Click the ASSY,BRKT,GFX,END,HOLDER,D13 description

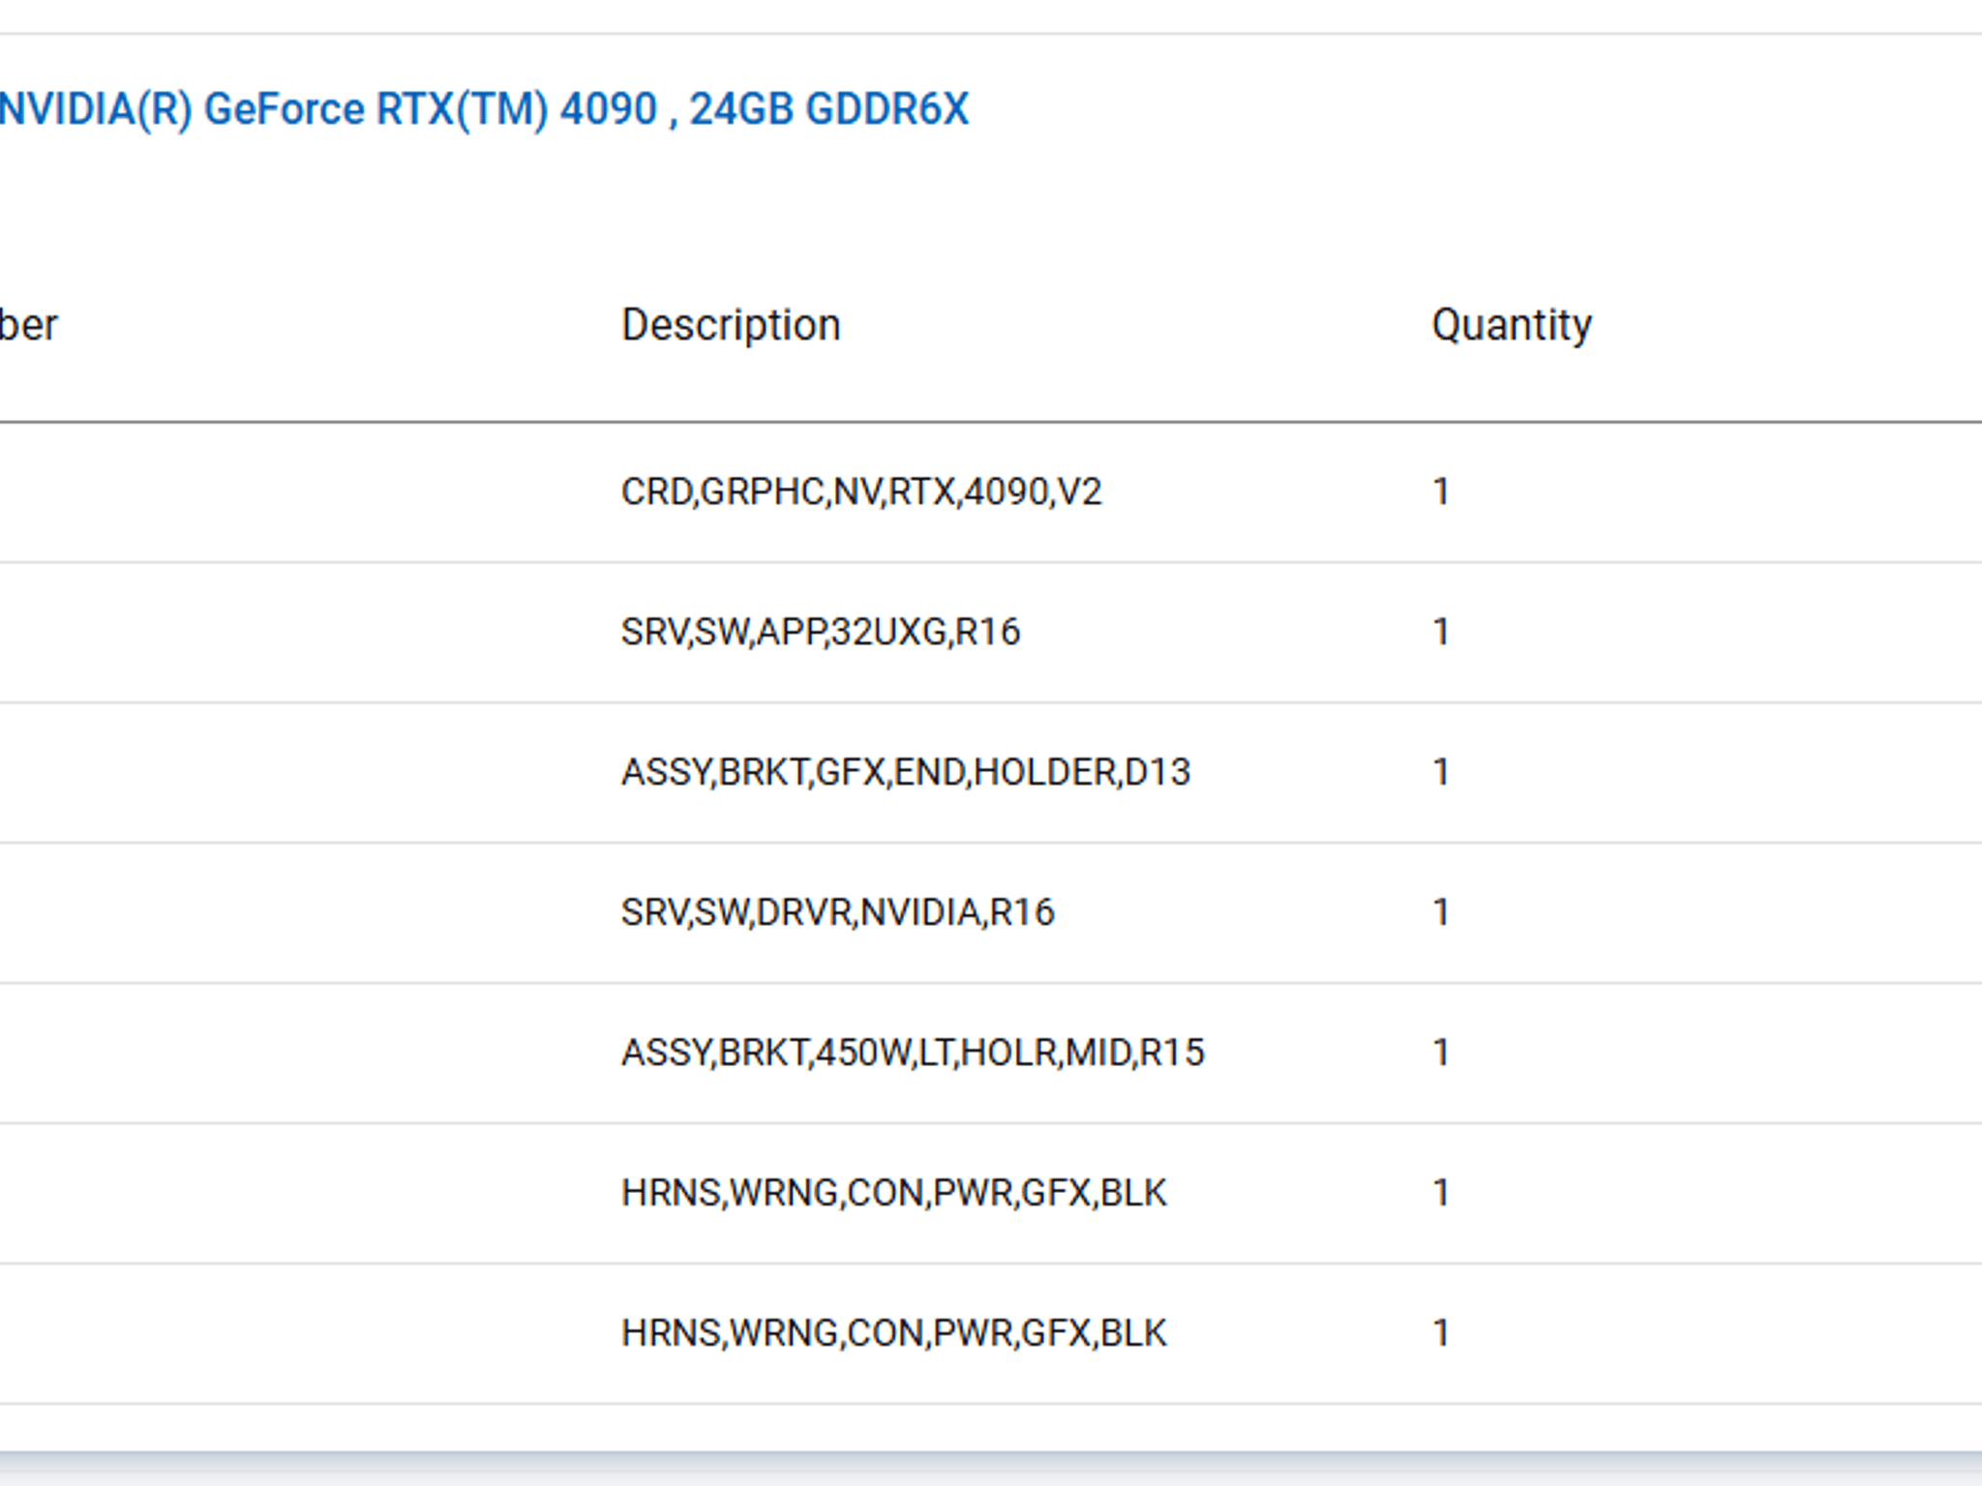(x=906, y=772)
